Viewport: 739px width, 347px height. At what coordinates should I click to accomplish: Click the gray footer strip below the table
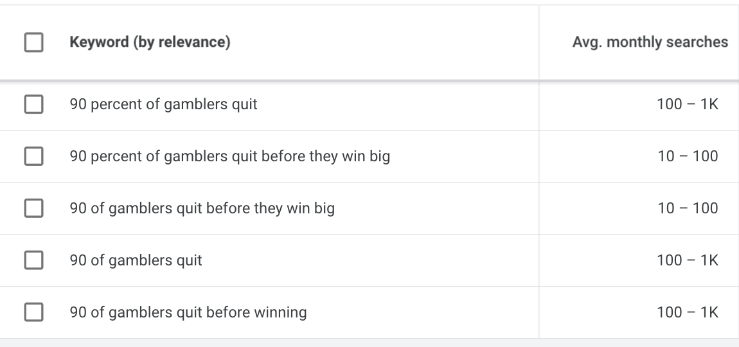pyautogui.click(x=369, y=343)
